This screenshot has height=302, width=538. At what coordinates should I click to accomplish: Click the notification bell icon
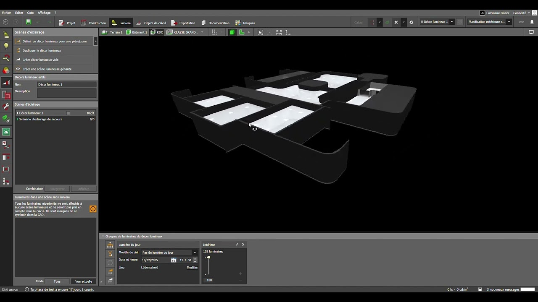point(532,22)
